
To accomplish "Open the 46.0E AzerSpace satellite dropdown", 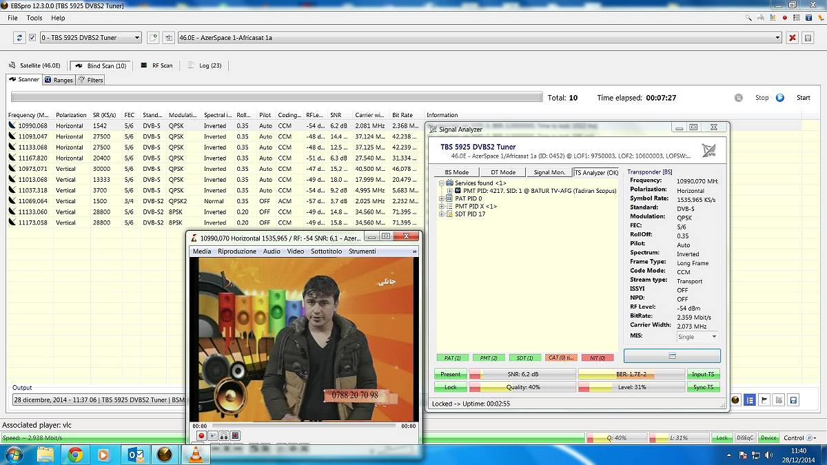I will pyautogui.click(x=480, y=38).
